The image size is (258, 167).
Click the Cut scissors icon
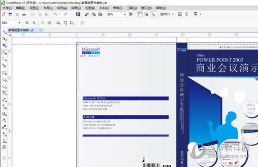[33, 14]
